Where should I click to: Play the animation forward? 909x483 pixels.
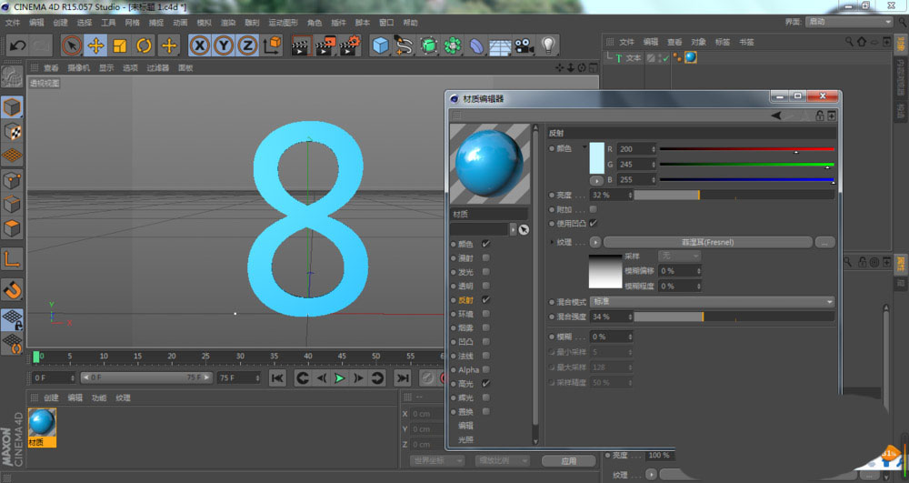tap(340, 378)
